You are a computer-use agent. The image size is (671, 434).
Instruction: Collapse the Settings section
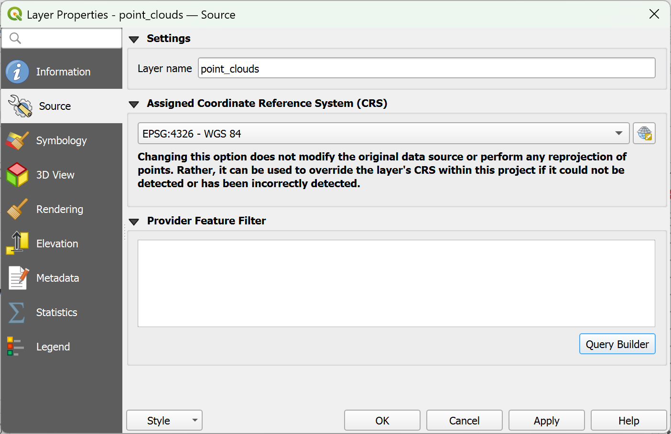pyautogui.click(x=134, y=39)
